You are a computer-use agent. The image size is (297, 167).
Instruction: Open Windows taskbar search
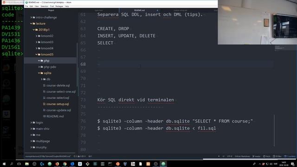click(12, 164)
